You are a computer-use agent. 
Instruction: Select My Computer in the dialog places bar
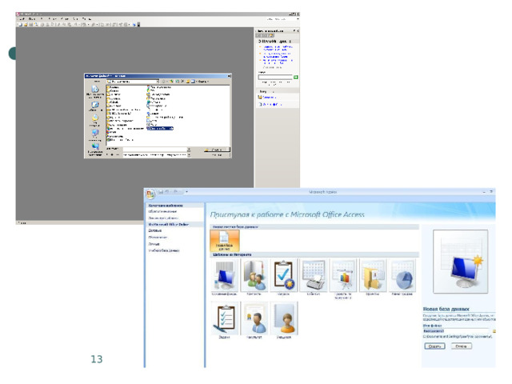94,135
